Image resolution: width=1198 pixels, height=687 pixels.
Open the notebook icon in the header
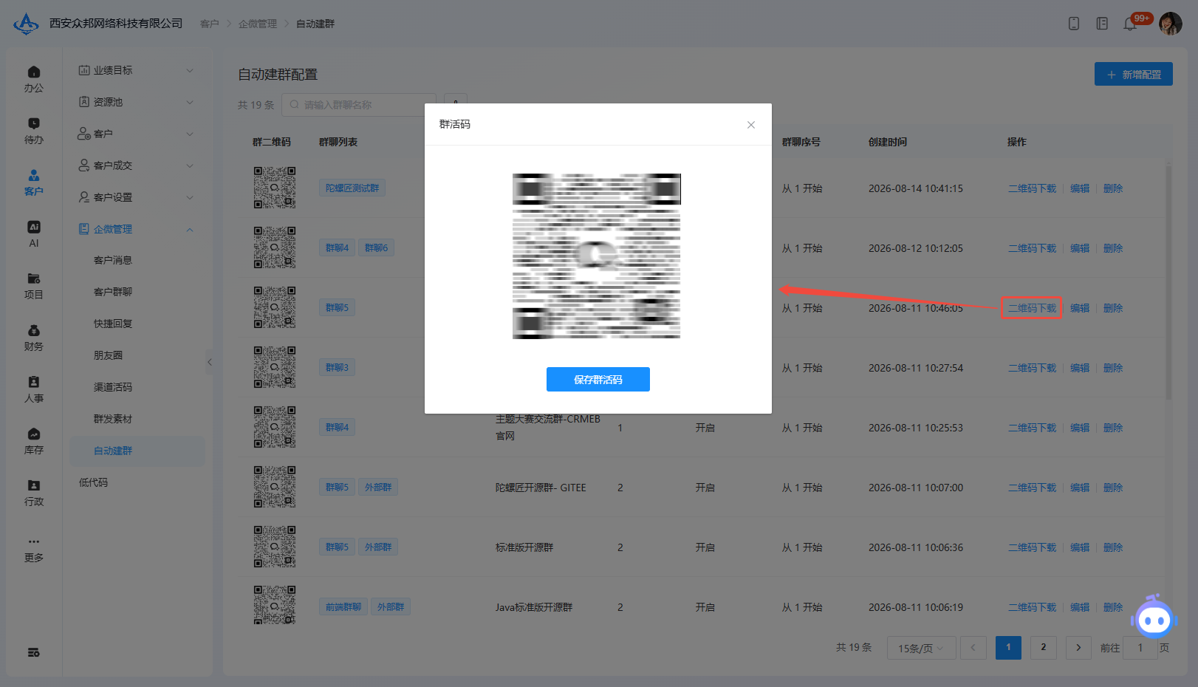tap(1102, 24)
